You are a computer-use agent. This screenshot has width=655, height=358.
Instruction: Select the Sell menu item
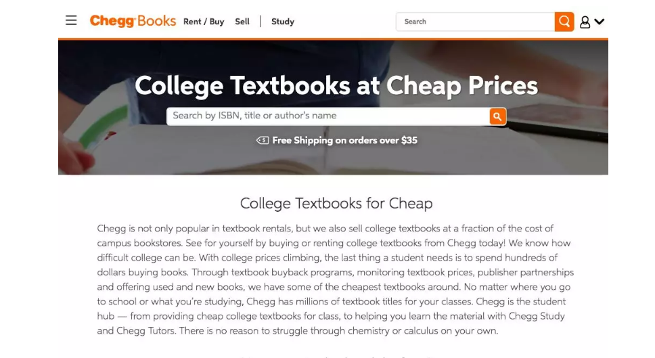pos(242,22)
